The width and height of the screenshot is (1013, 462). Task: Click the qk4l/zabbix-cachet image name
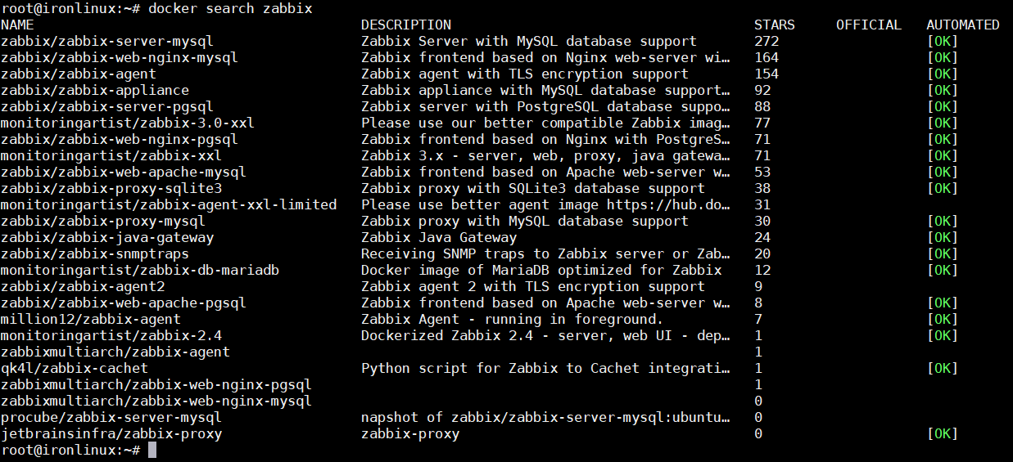(x=75, y=368)
